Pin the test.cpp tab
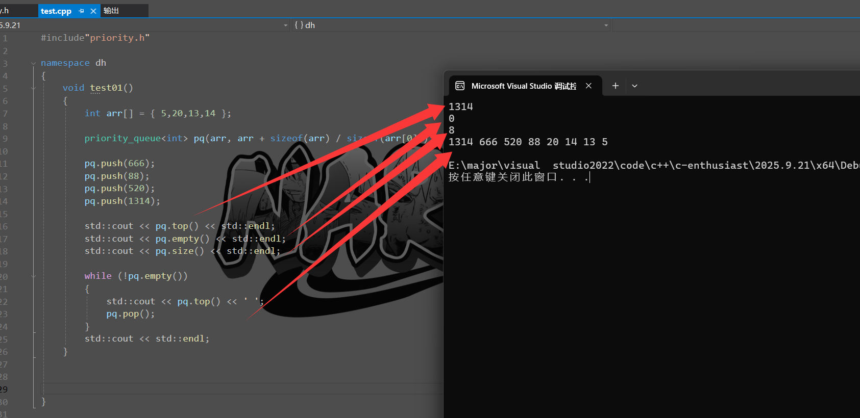860x418 pixels. 82,11
